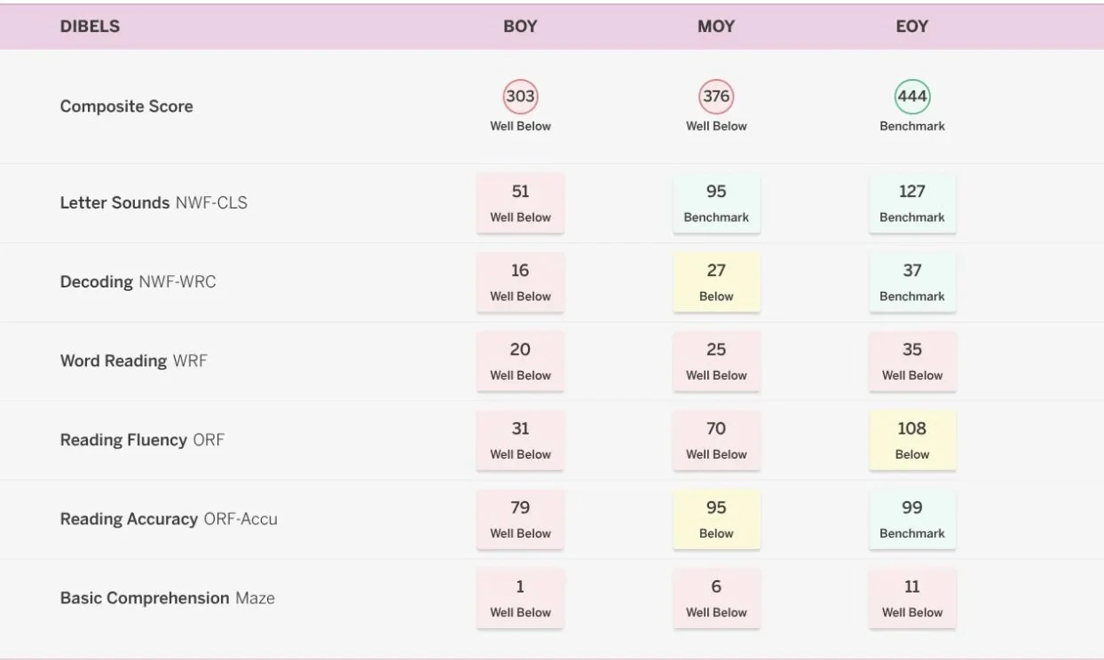The height and width of the screenshot is (660, 1104).
Task: Click the Composite Score row label
Action: (126, 106)
